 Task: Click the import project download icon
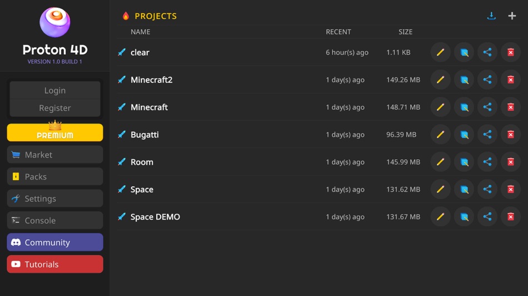[491, 16]
